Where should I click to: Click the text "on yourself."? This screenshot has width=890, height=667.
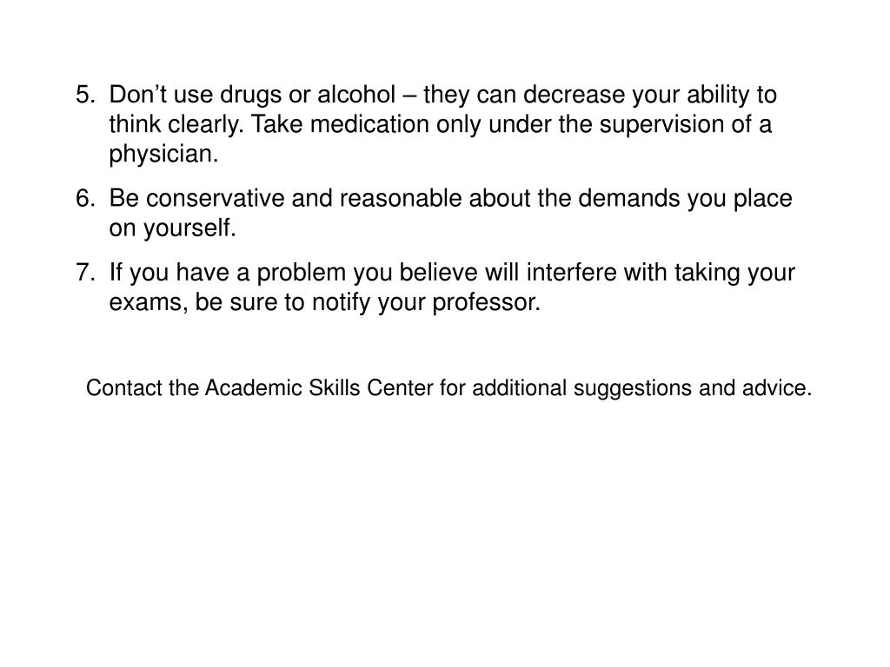click(x=172, y=228)
